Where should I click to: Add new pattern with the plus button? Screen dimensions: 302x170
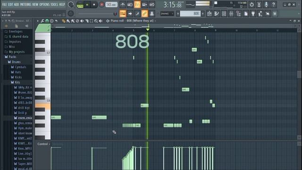(x=202, y=14)
